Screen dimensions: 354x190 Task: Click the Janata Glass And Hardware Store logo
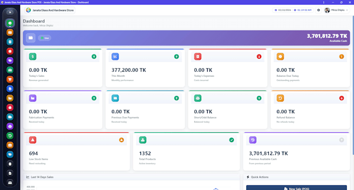[x=28, y=10]
